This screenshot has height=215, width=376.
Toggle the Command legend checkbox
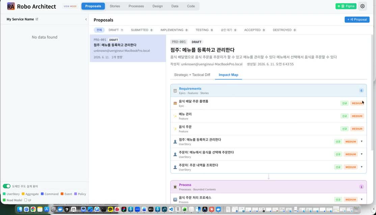coord(42,194)
